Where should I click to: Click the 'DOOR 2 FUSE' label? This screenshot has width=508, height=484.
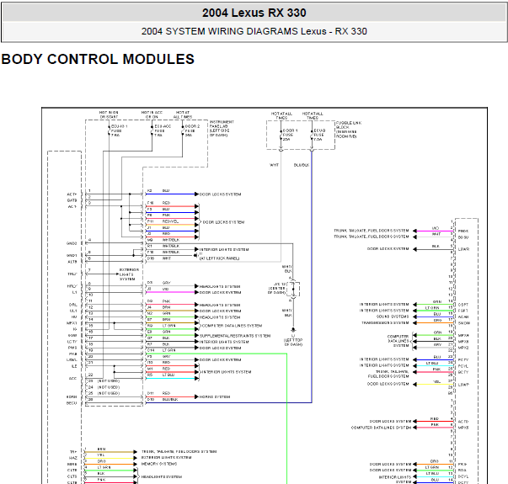(192, 129)
